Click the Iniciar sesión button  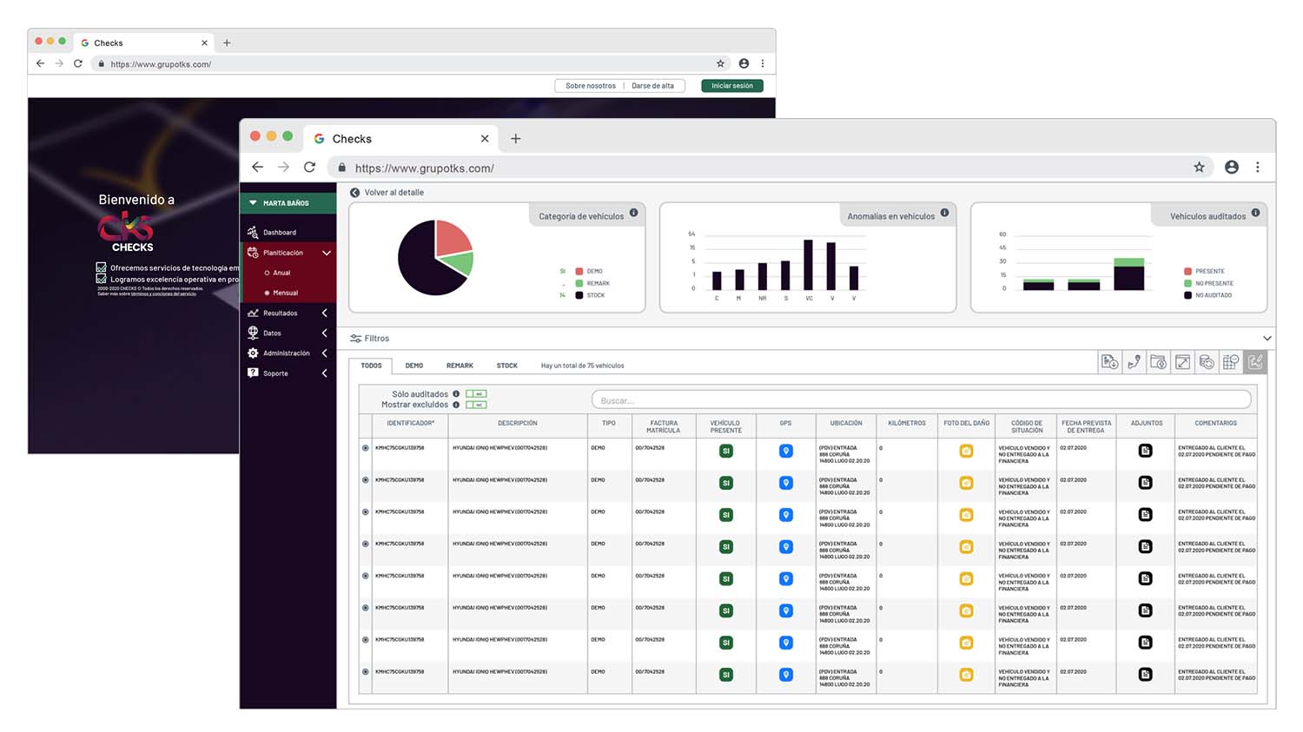tap(731, 86)
